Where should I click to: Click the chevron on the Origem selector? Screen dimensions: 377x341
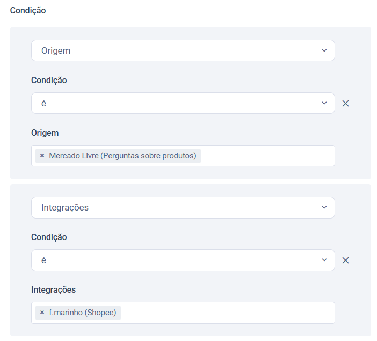(324, 50)
